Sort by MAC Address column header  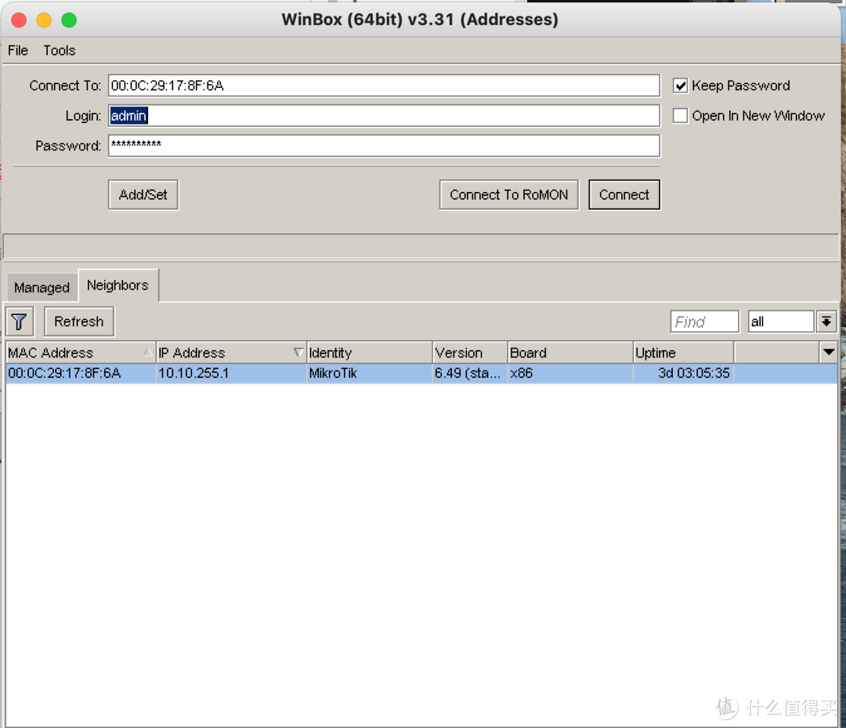[81, 353]
